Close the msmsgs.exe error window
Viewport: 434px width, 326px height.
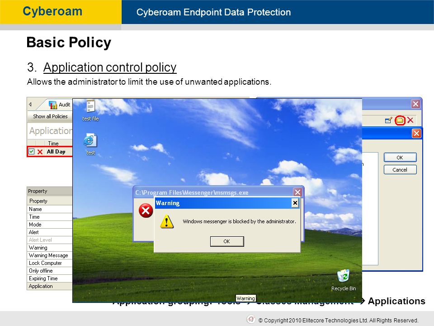click(x=297, y=192)
